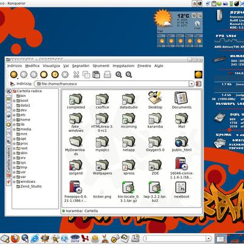Click the clear location bar icon
This screenshot has height=244, width=244.
(x=13, y=84)
